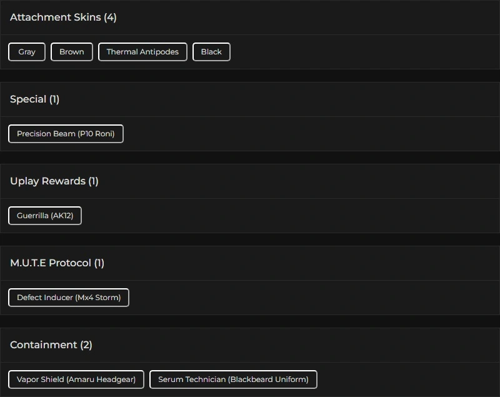Choose the Brown attachment skin
The height and width of the screenshot is (397, 500).
[x=72, y=52]
